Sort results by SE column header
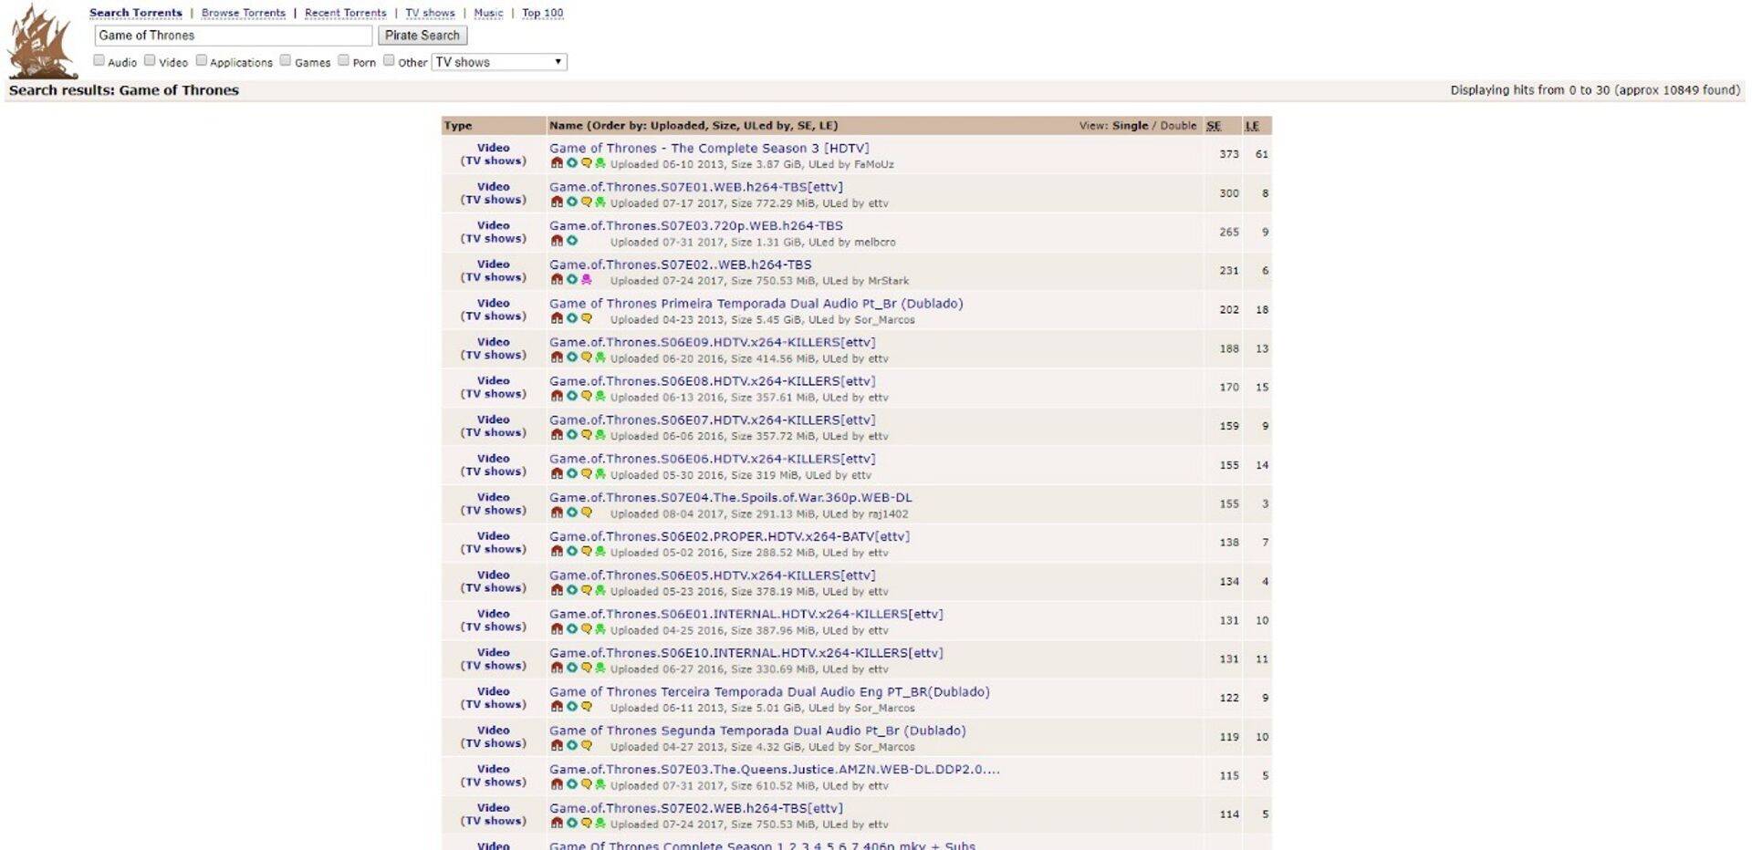This screenshot has width=1752, height=850. click(x=1213, y=126)
